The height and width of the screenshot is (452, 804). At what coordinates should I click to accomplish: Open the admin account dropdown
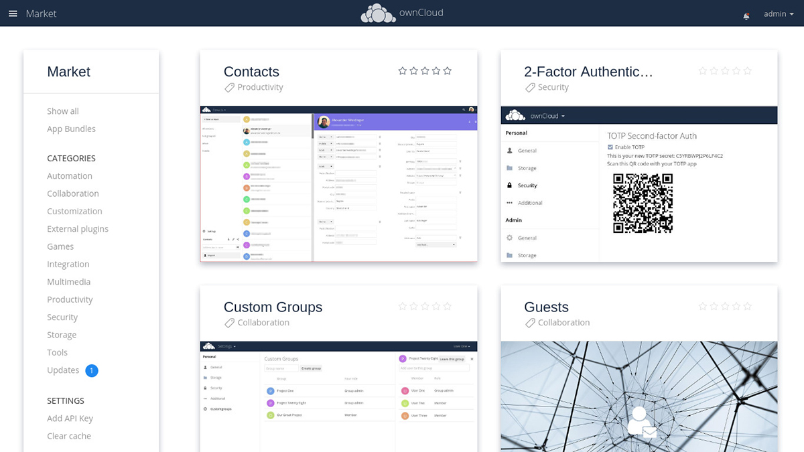[x=779, y=13]
